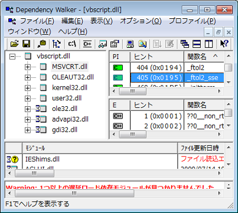238x213 pixels.
Task: Click ヒント header in exports list
Action: click(157, 105)
